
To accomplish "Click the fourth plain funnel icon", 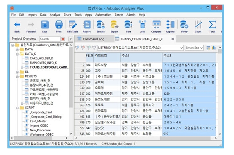I will (94, 48).
